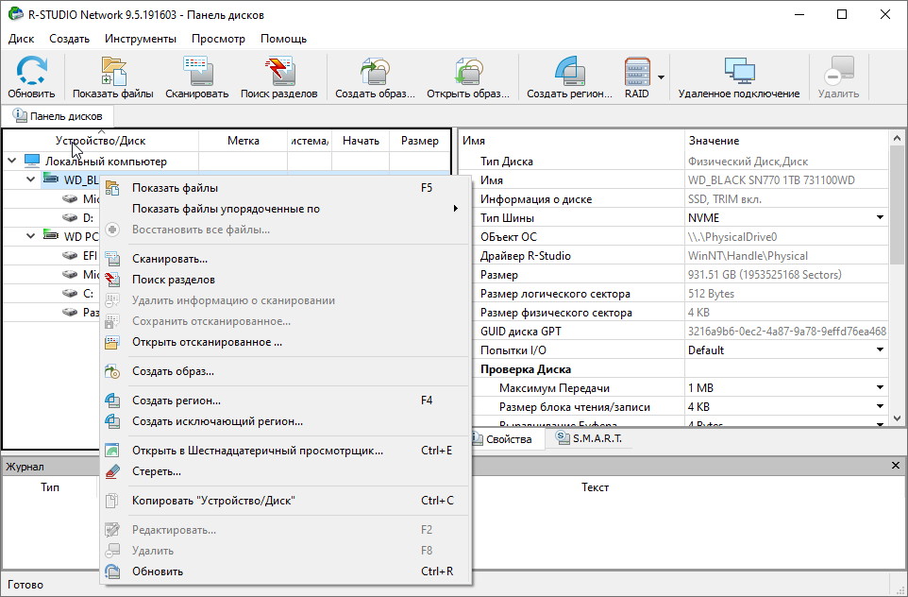Viewport: 908px width, 597px height.
Task: Click the Обновить toolbar button
Action: pos(31,77)
